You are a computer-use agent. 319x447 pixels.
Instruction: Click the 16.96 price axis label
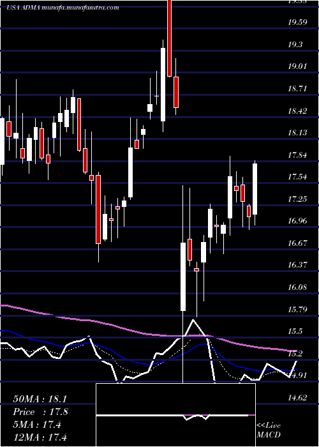click(x=299, y=221)
